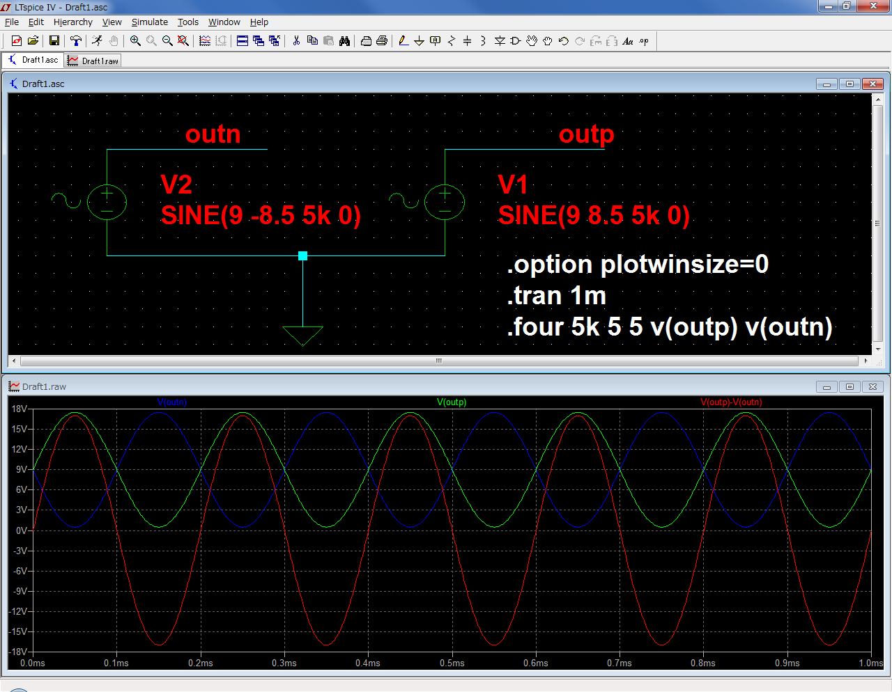Select the .tran 1m directive
The width and height of the screenshot is (892, 692).
click(557, 296)
